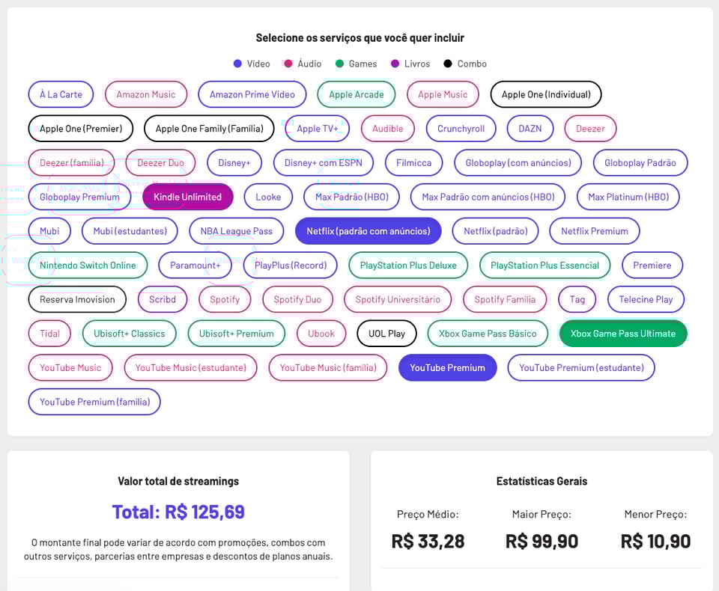
Task: Click the purple Livros legend dot
Action: click(x=395, y=64)
